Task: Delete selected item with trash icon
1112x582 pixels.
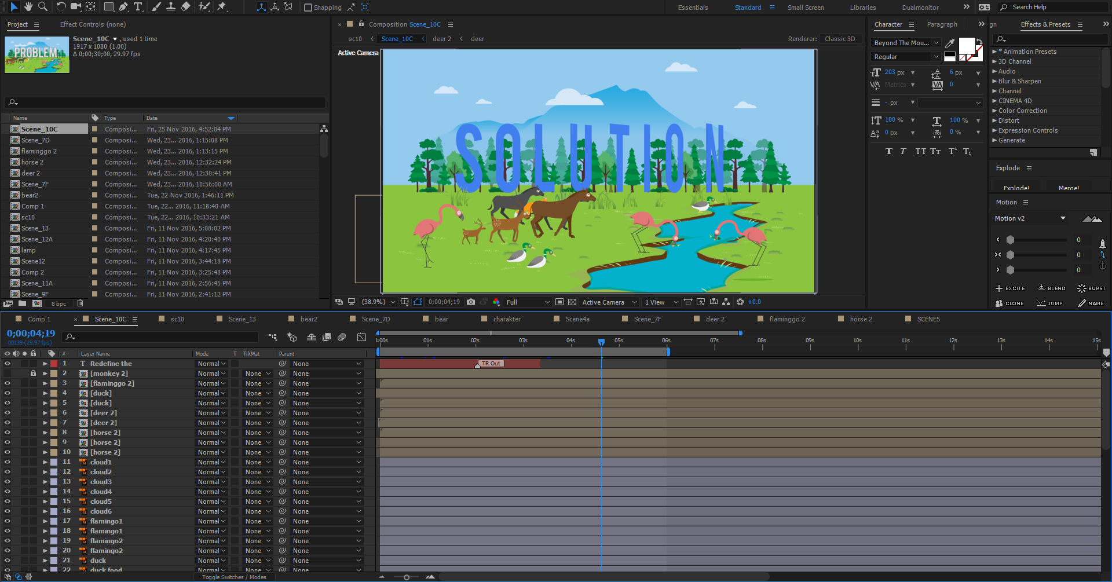Action: pyautogui.click(x=81, y=303)
